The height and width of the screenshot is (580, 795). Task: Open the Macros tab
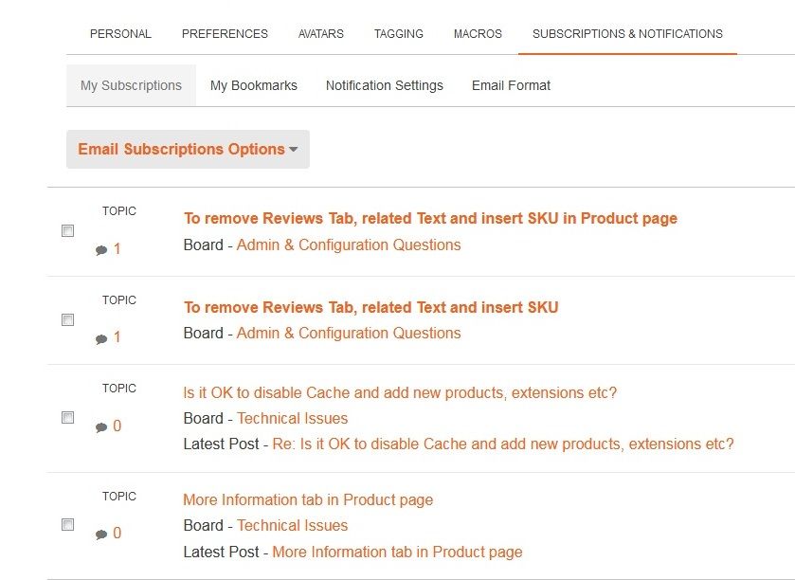[x=478, y=34]
